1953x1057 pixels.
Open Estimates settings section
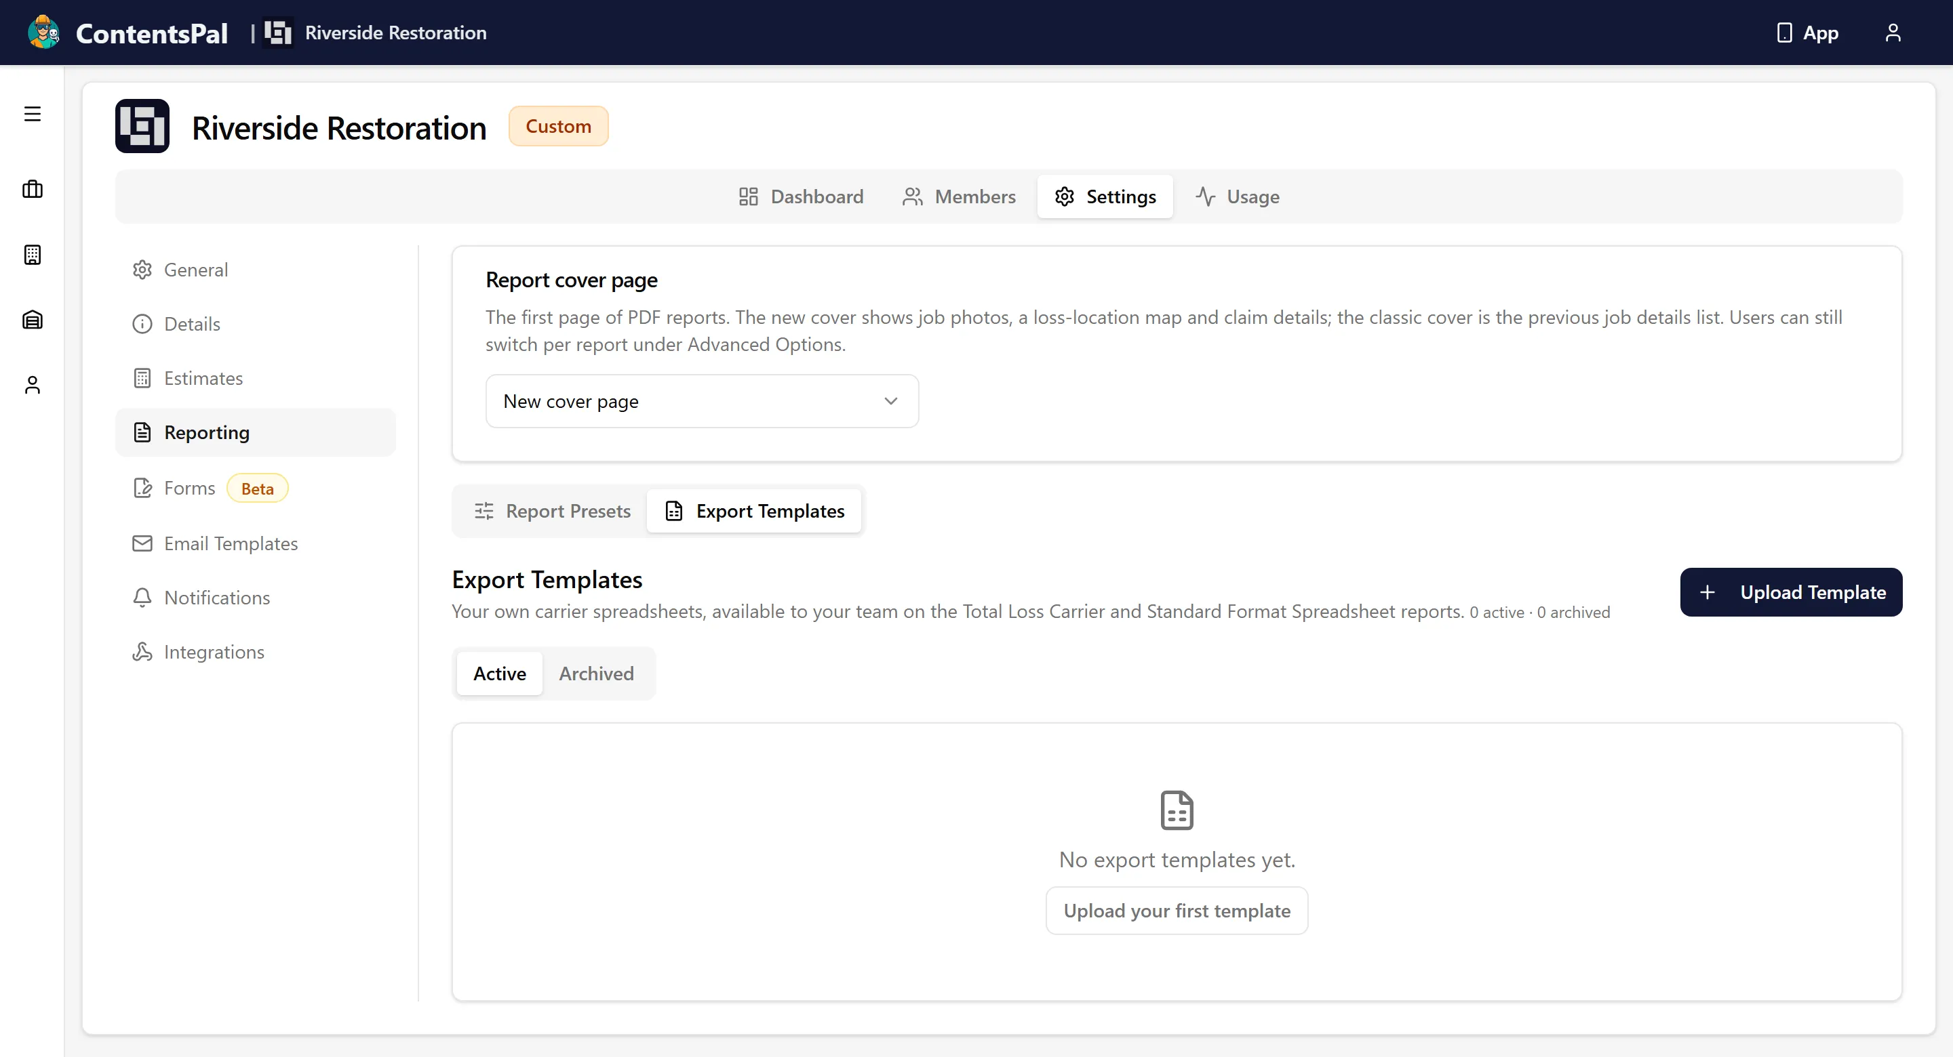coord(256,378)
